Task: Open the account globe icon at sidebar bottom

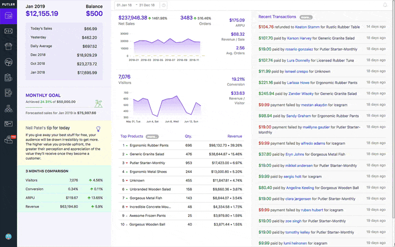Action: point(8,237)
